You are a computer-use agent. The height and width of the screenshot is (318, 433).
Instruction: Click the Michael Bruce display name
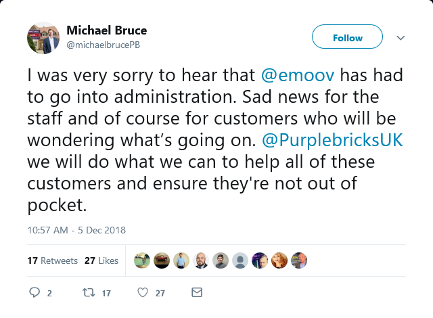tap(107, 30)
